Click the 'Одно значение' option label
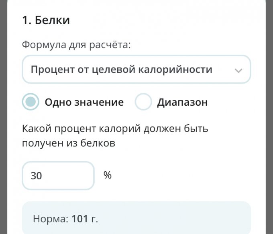273x234 pixels. tap(84, 102)
